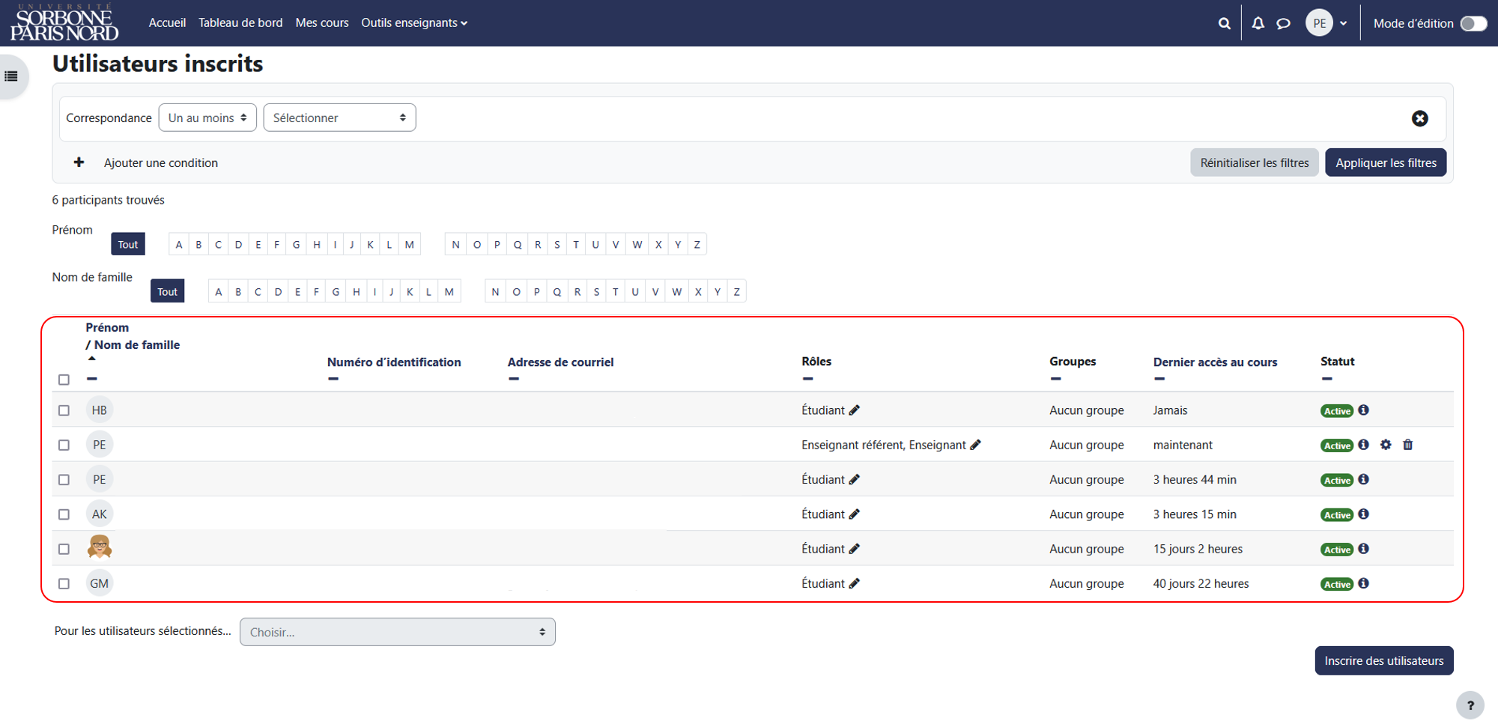Open the messages speech bubble icon
1498x724 pixels.
coord(1283,23)
